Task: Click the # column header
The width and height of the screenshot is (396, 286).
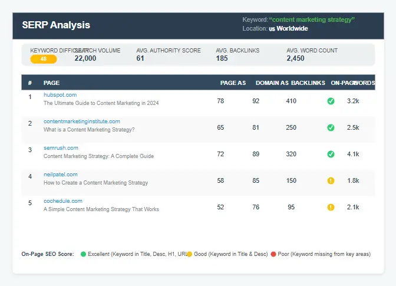Action: click(30, 83)
